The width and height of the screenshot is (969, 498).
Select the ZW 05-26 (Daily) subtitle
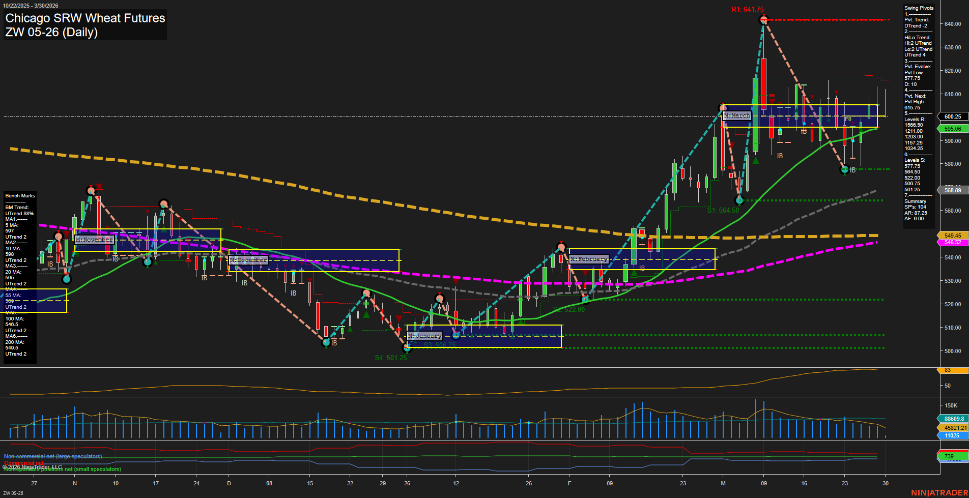(51, 32)
